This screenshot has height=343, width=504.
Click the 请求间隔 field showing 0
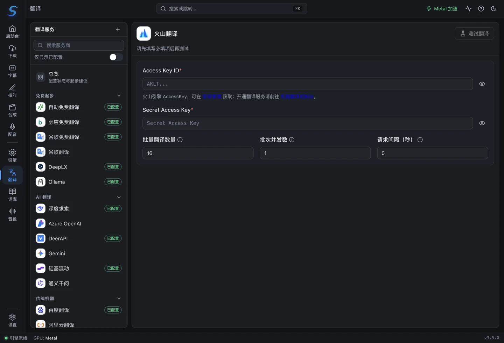click(x=432, y=153)
